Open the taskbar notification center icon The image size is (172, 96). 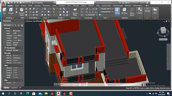point(168,93)
